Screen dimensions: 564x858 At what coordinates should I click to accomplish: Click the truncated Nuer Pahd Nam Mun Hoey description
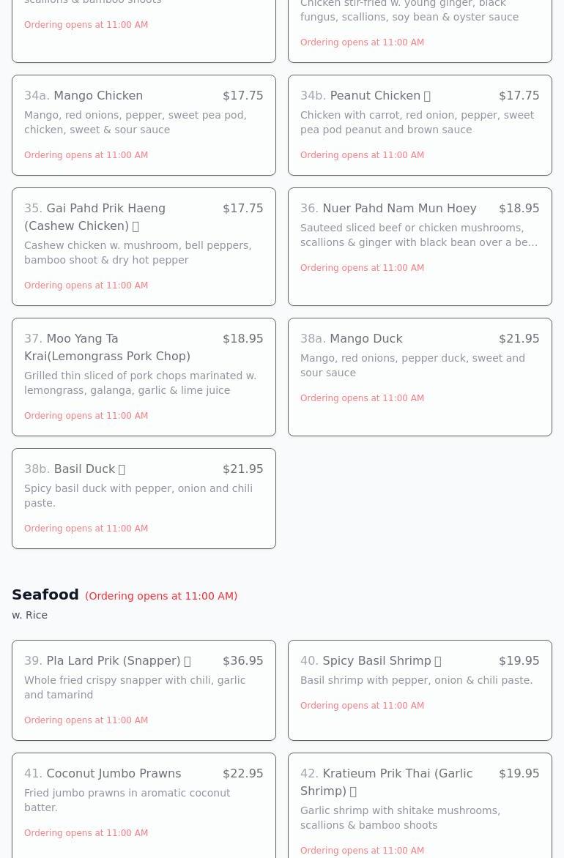tap(419, 235)
